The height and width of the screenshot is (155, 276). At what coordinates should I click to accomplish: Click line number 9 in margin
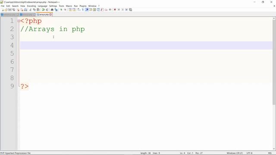click(x=12, y=86)
